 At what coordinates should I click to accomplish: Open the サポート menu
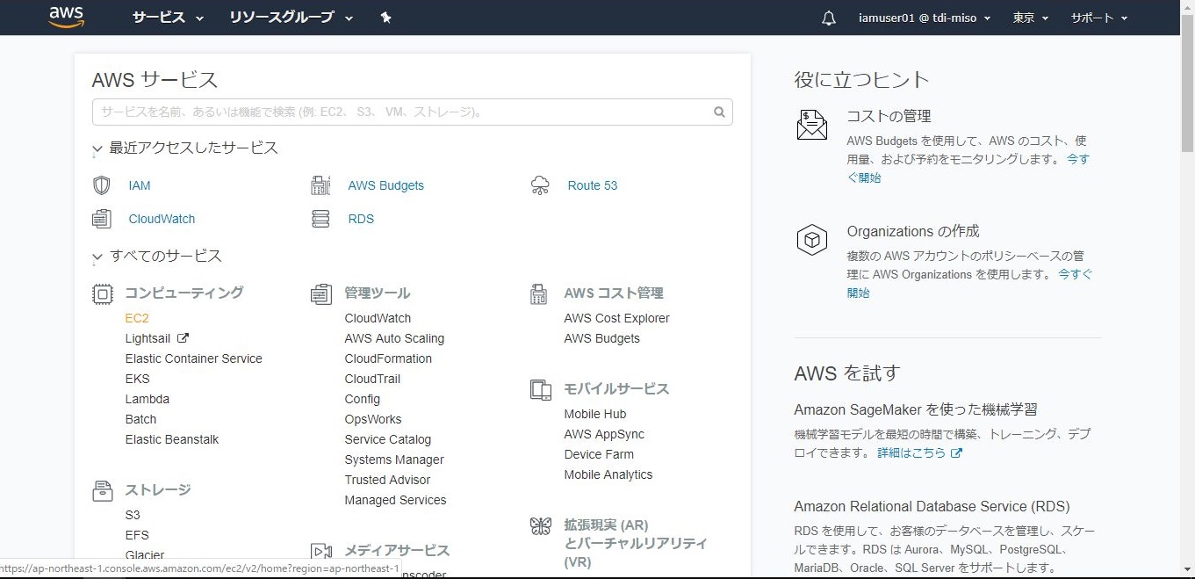1098,18
